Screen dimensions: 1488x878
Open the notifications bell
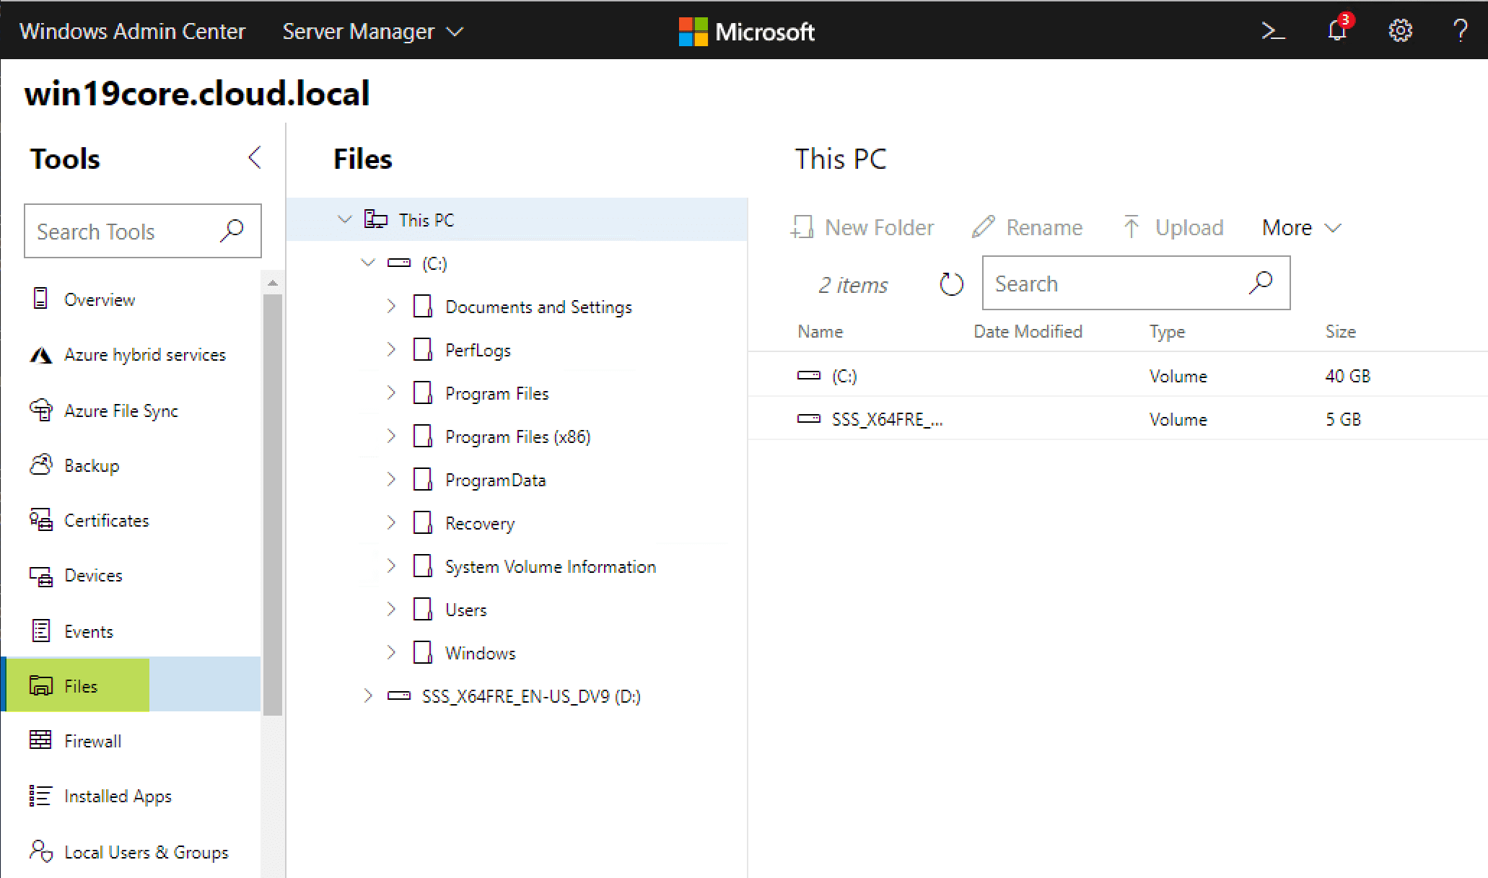1337,30
